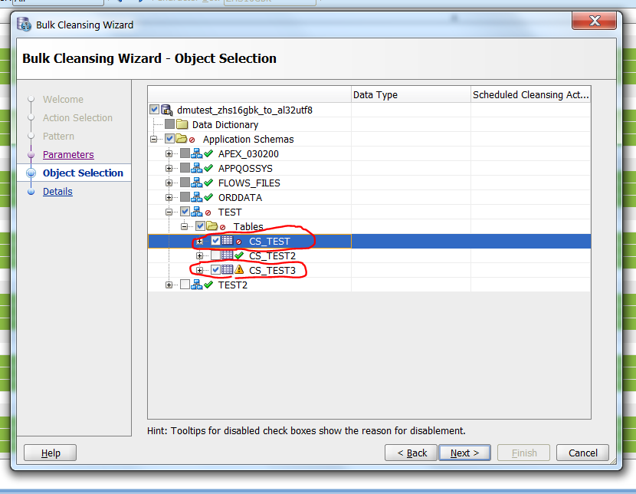Screen dimensions: 636x494
Task: Toggle the APEX_030200 checkbox
Action: point(185,153)
